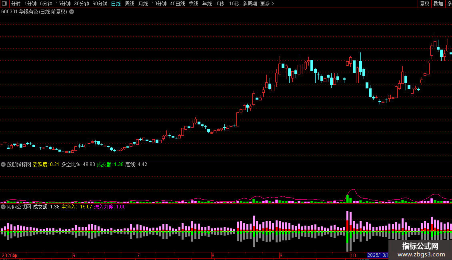The width and height of the screenshot is (452, 260).
Task: Open dropdown next to 华锡有色 stock title
Action: tap(72, 12)
